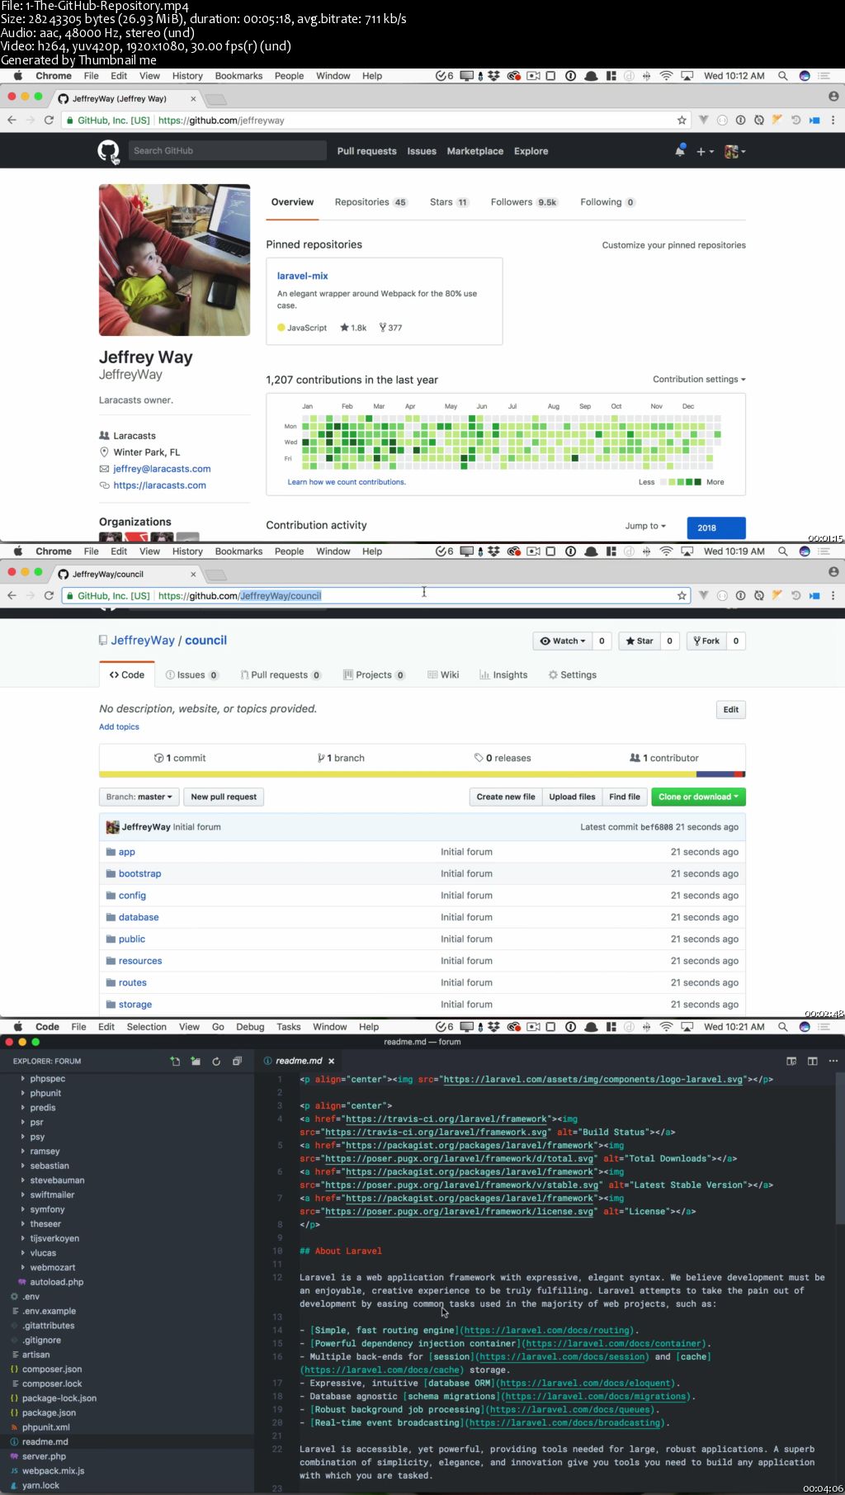Image resolution: width=845 pixels, height=1495 pixels.
Task: Switch to the Stars 11 tab
Action: [449, 202]
